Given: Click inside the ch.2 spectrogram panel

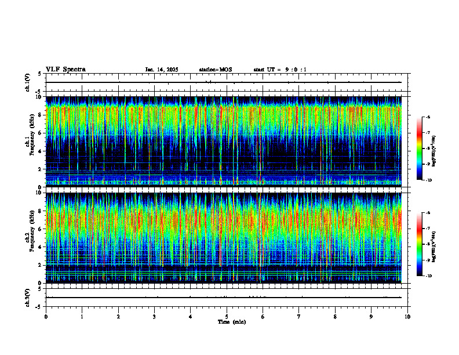Looking at the screenshot, I should (x=224, y=238).
